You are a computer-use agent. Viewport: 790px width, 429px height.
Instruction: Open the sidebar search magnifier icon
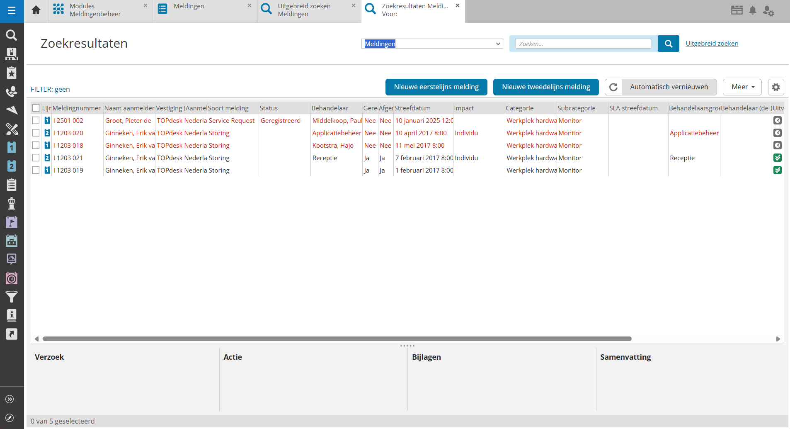coord(12,35)
